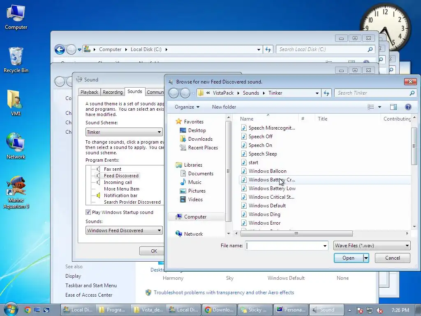The width and height of the screenshot is (421, 316).
Task: Click the Sounds breadcrumb in the path
Action: point(251,93)
